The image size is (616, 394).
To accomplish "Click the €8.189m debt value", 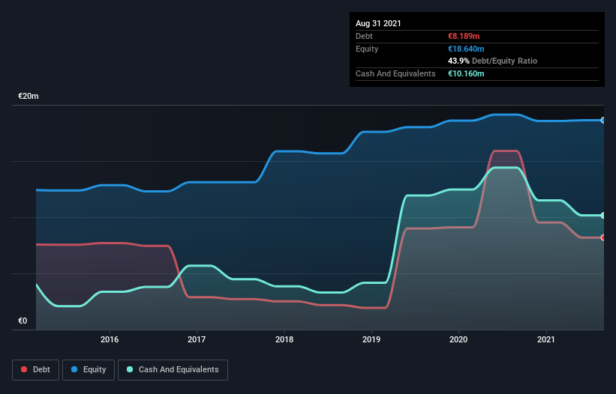I will (464, 36).
